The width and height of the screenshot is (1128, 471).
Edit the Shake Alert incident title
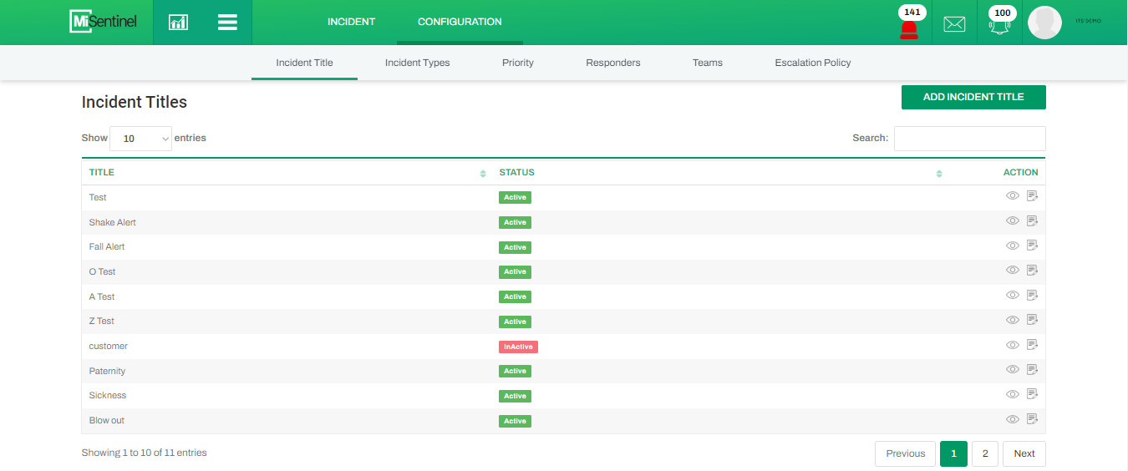pos(1032,221)
